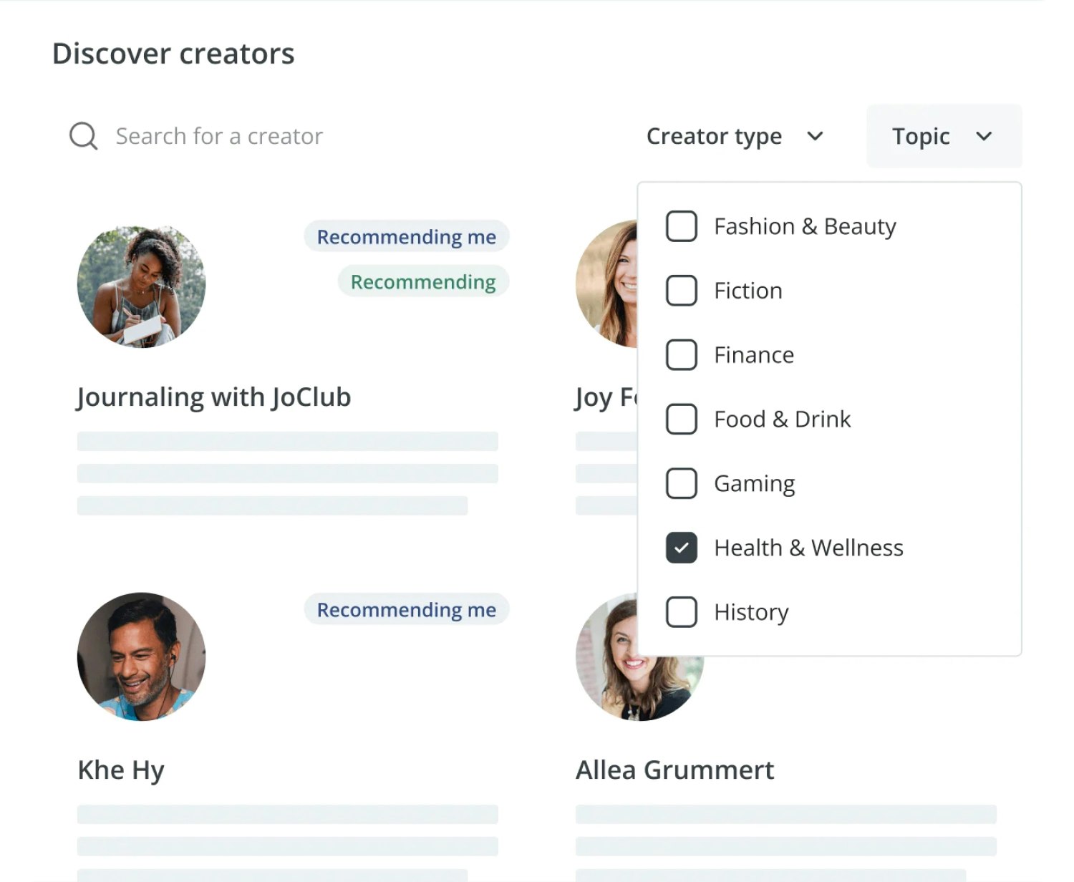Toggle the History topic checkbox

(681, 612)
